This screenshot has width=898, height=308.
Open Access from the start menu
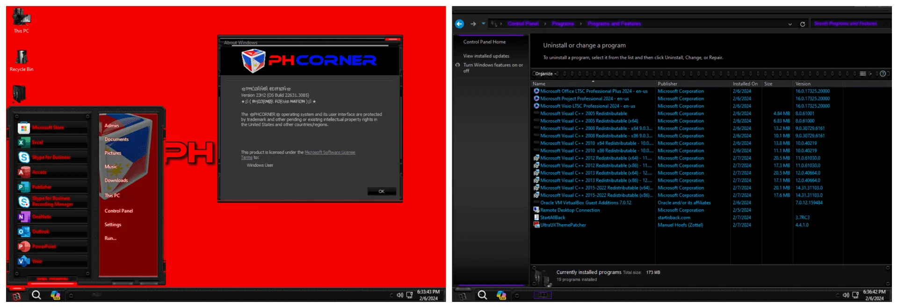pos(52,172)
